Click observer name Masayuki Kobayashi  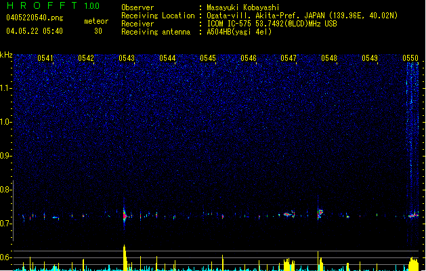(x=243, y=7)
